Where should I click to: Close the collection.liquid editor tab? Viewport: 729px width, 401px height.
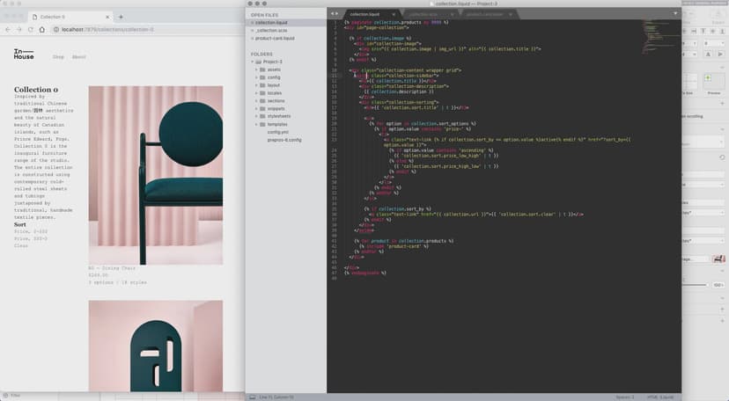pyautogui.click(x=394, y=14)
